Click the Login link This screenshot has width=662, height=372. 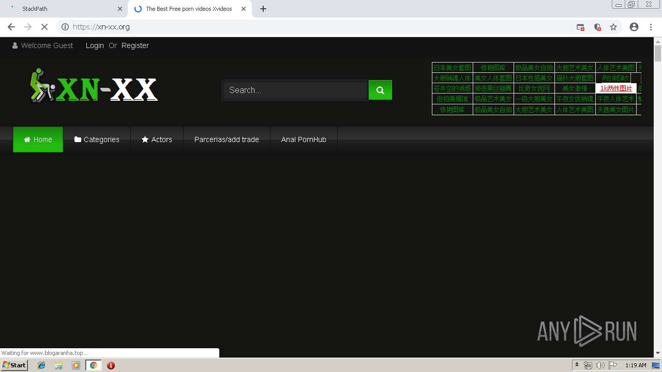[95, 45]
